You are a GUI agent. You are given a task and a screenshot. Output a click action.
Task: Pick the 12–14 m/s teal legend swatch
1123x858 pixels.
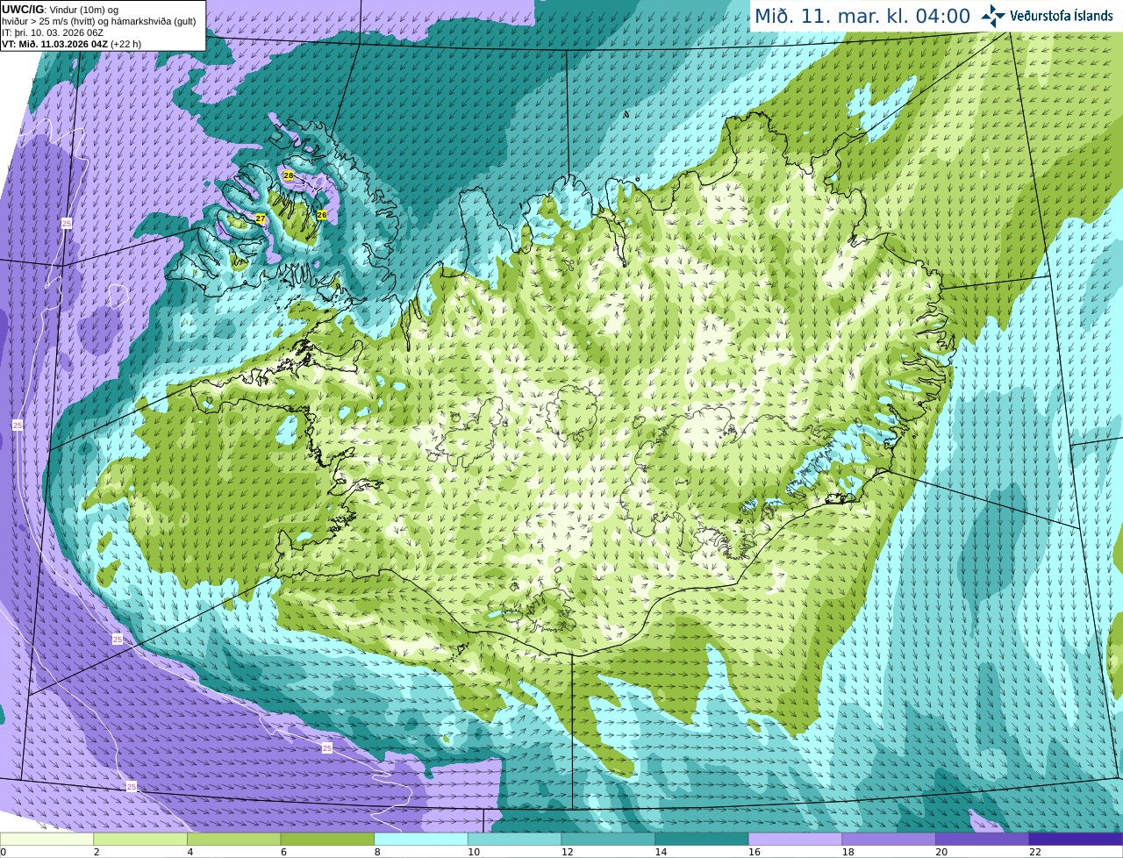(x=608, y=840)
